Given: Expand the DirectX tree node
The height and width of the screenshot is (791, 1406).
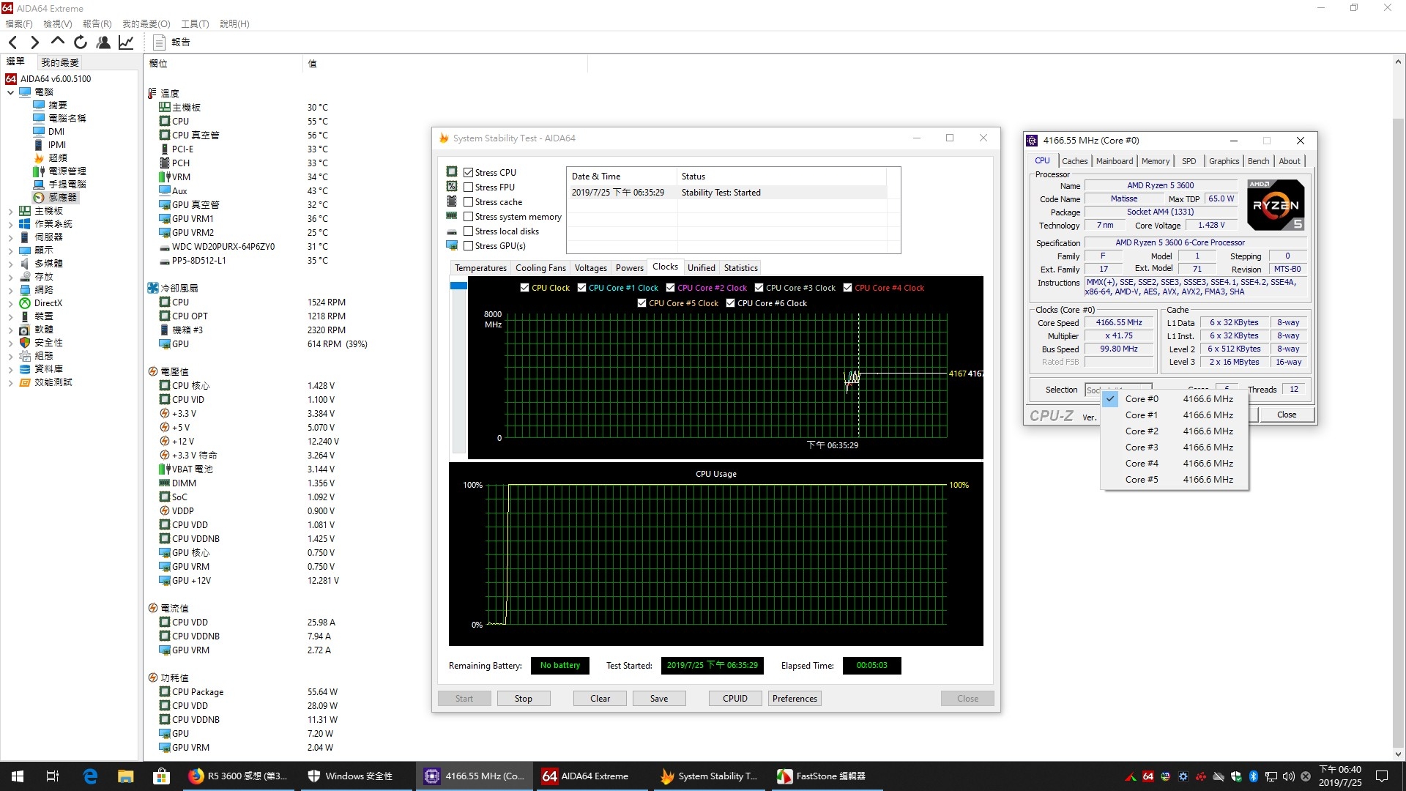Looking at the screenshot, I should tap(10, 303).
